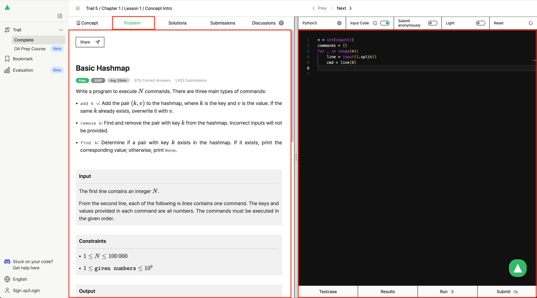The height and width of the screenshot is (298, 537).
Task: Click the green triangle logo at top left
Action: pos(7,7)
